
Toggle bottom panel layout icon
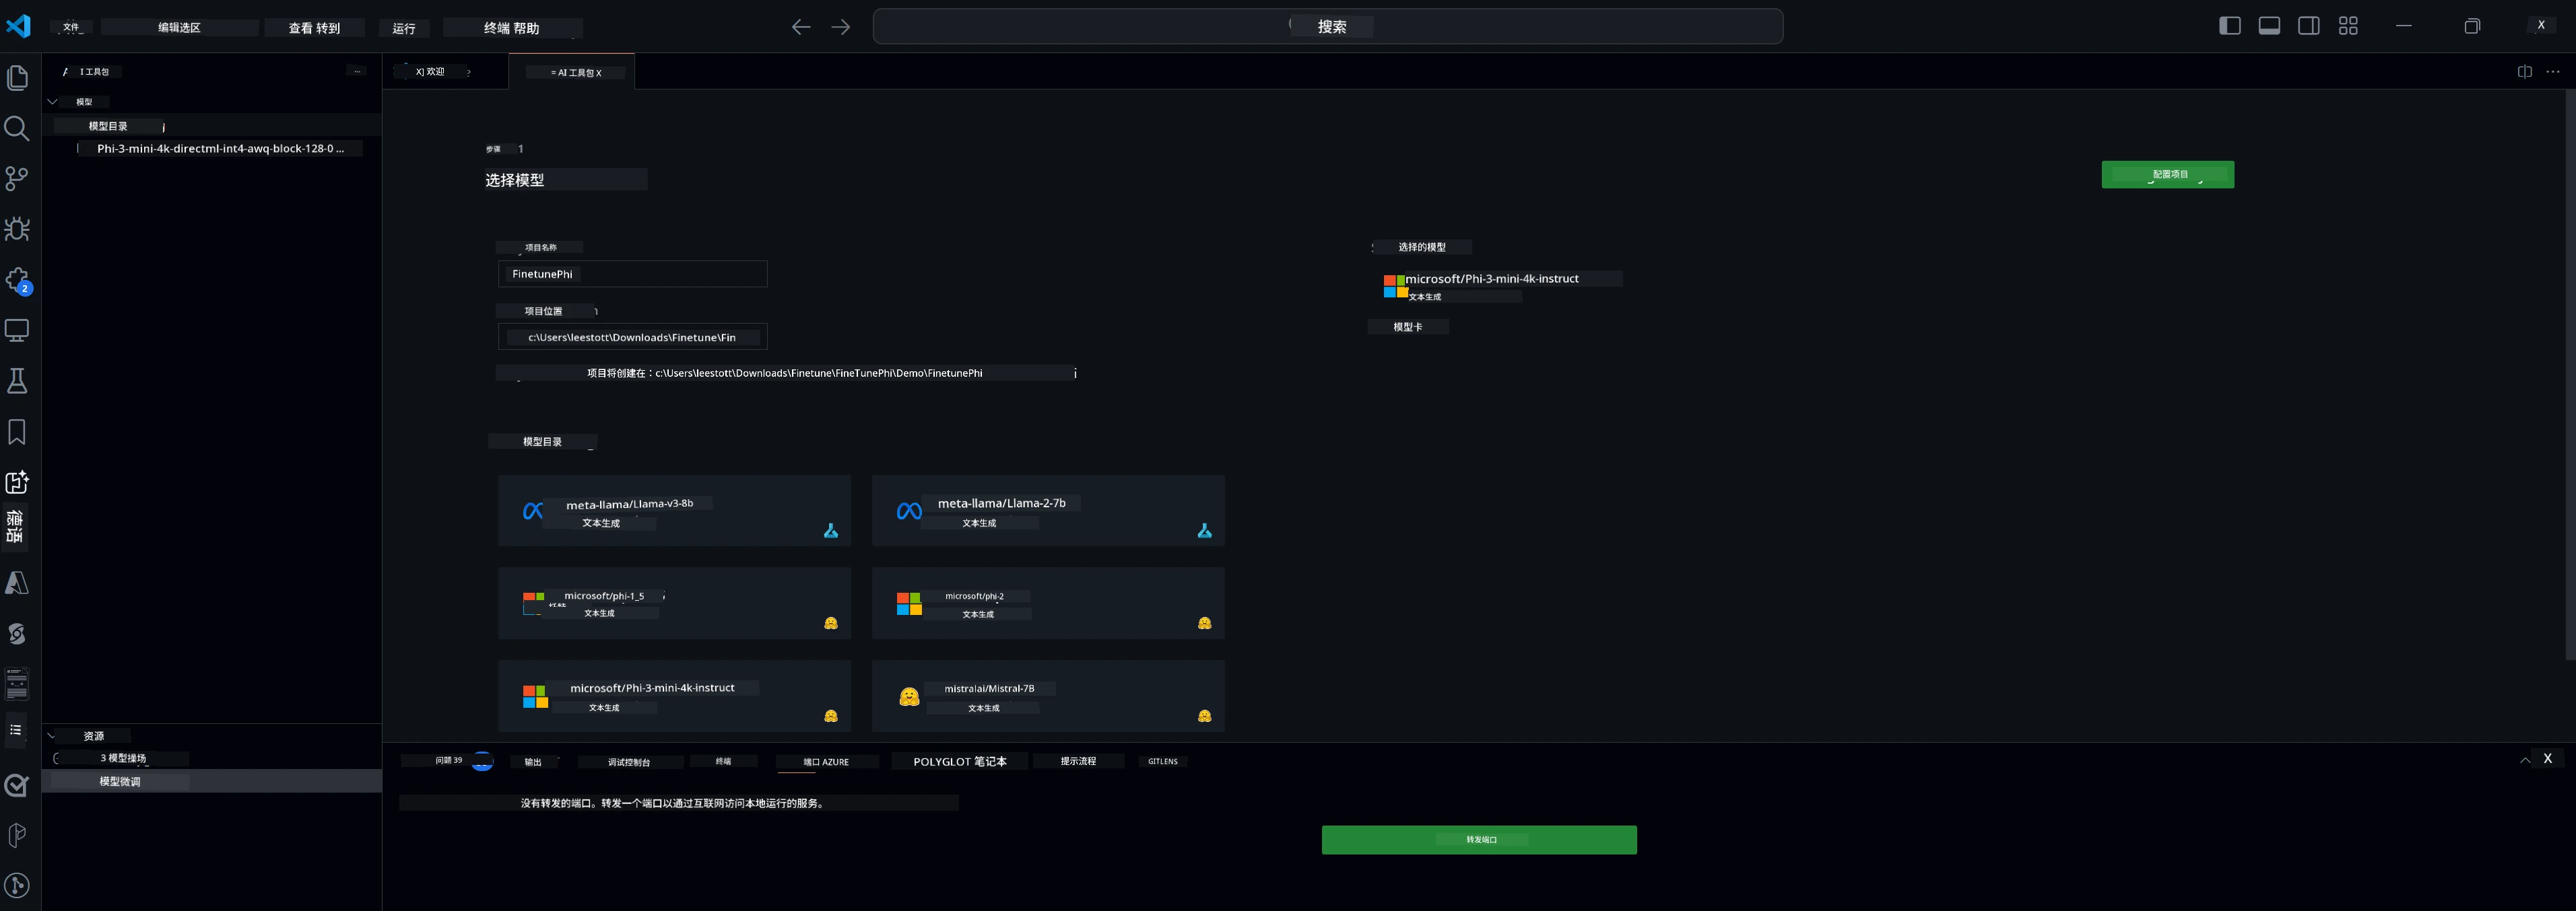[x=2269, y=26]
